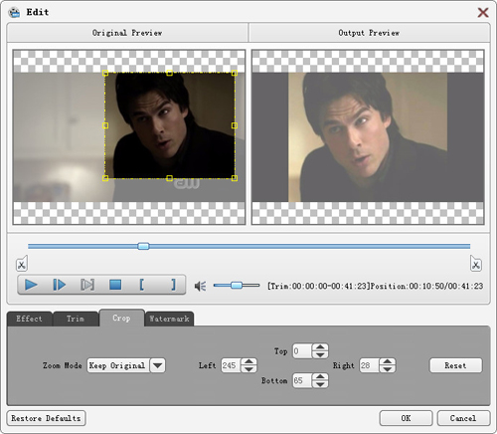Increase the Left crop value
The height and width of the screenshot is (434, 497).
click(248, 361)
